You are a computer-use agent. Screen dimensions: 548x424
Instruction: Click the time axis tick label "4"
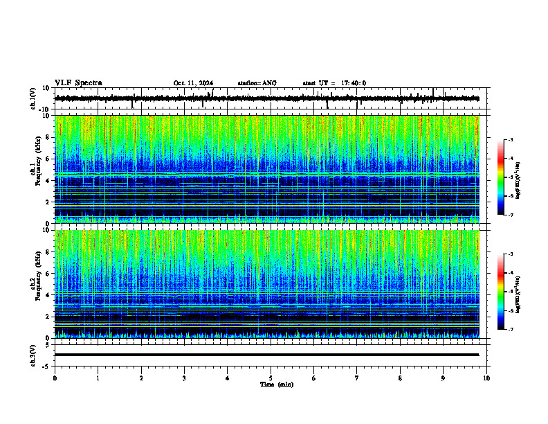click(x=228, y=378)
